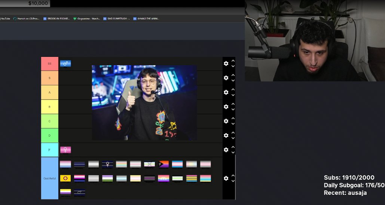The image size is (385, 205).
Task: Open settings gear for S tier row
Action: [x=226, y=78]
